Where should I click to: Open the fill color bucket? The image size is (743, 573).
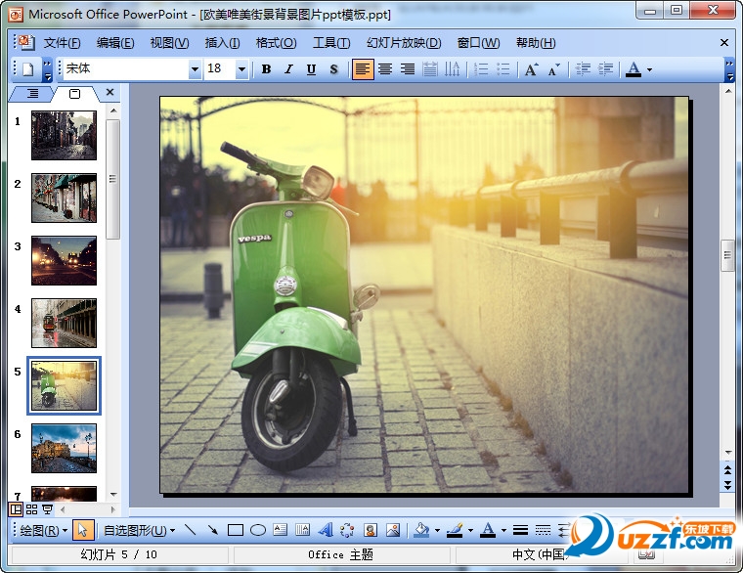[421, 530]
